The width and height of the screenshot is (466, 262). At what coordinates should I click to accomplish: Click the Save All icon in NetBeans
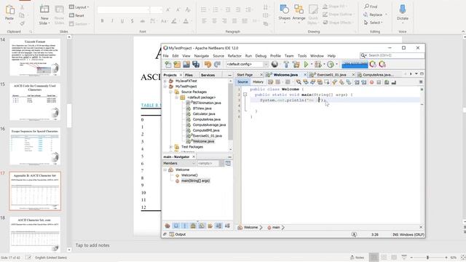click(x=196, y=64)
